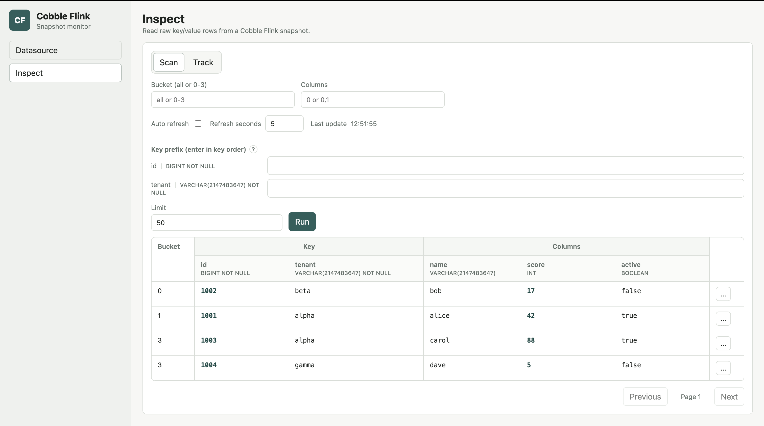Open row actions menu for id 1004
This screenshot has height=426, width=764.
pyautogui.click(x=723, y=368)
